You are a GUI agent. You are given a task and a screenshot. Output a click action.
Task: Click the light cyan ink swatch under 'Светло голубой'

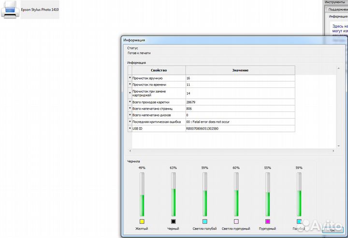click(x=205, y=222)
